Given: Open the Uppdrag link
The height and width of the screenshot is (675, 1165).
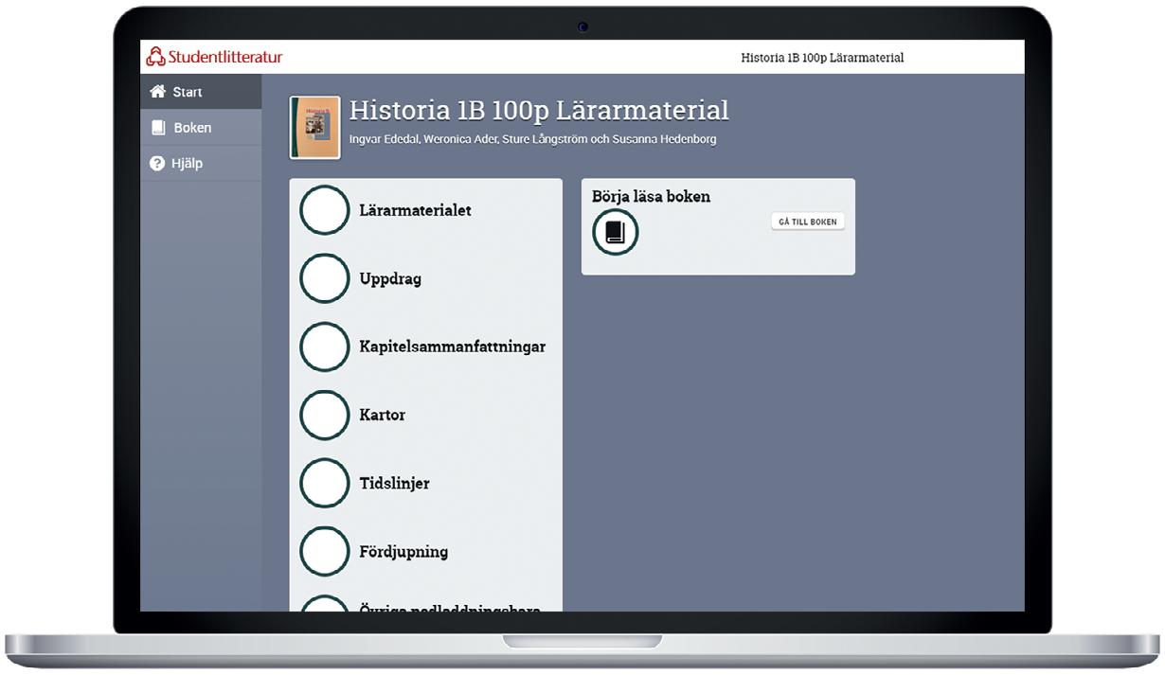Looking at the screenshot, I should pyautogui.click(x=390, y=278).
